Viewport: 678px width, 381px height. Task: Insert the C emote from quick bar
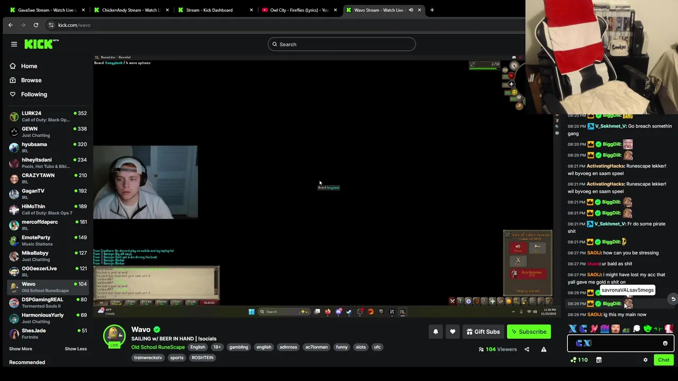(x=583, y=329)
